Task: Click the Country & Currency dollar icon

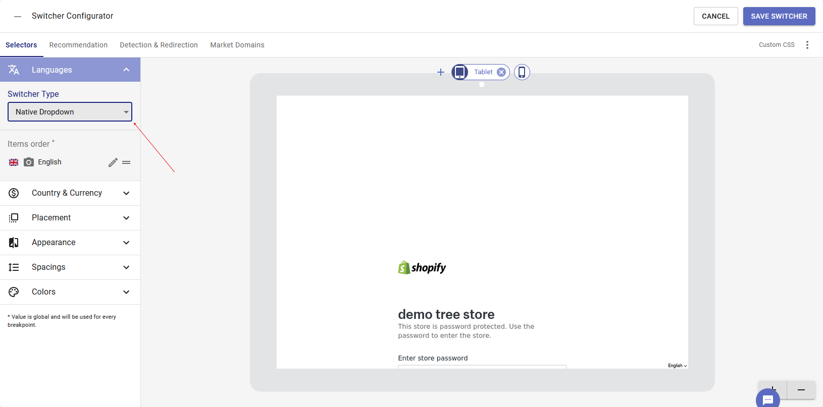Action: [14, 193]
